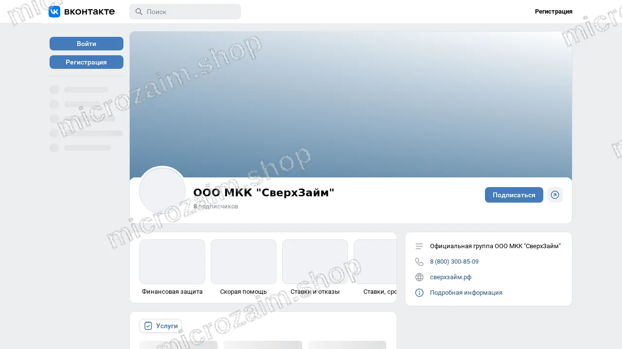Open Подробная информация link
The image size is (622, 349).
(466, 293)
